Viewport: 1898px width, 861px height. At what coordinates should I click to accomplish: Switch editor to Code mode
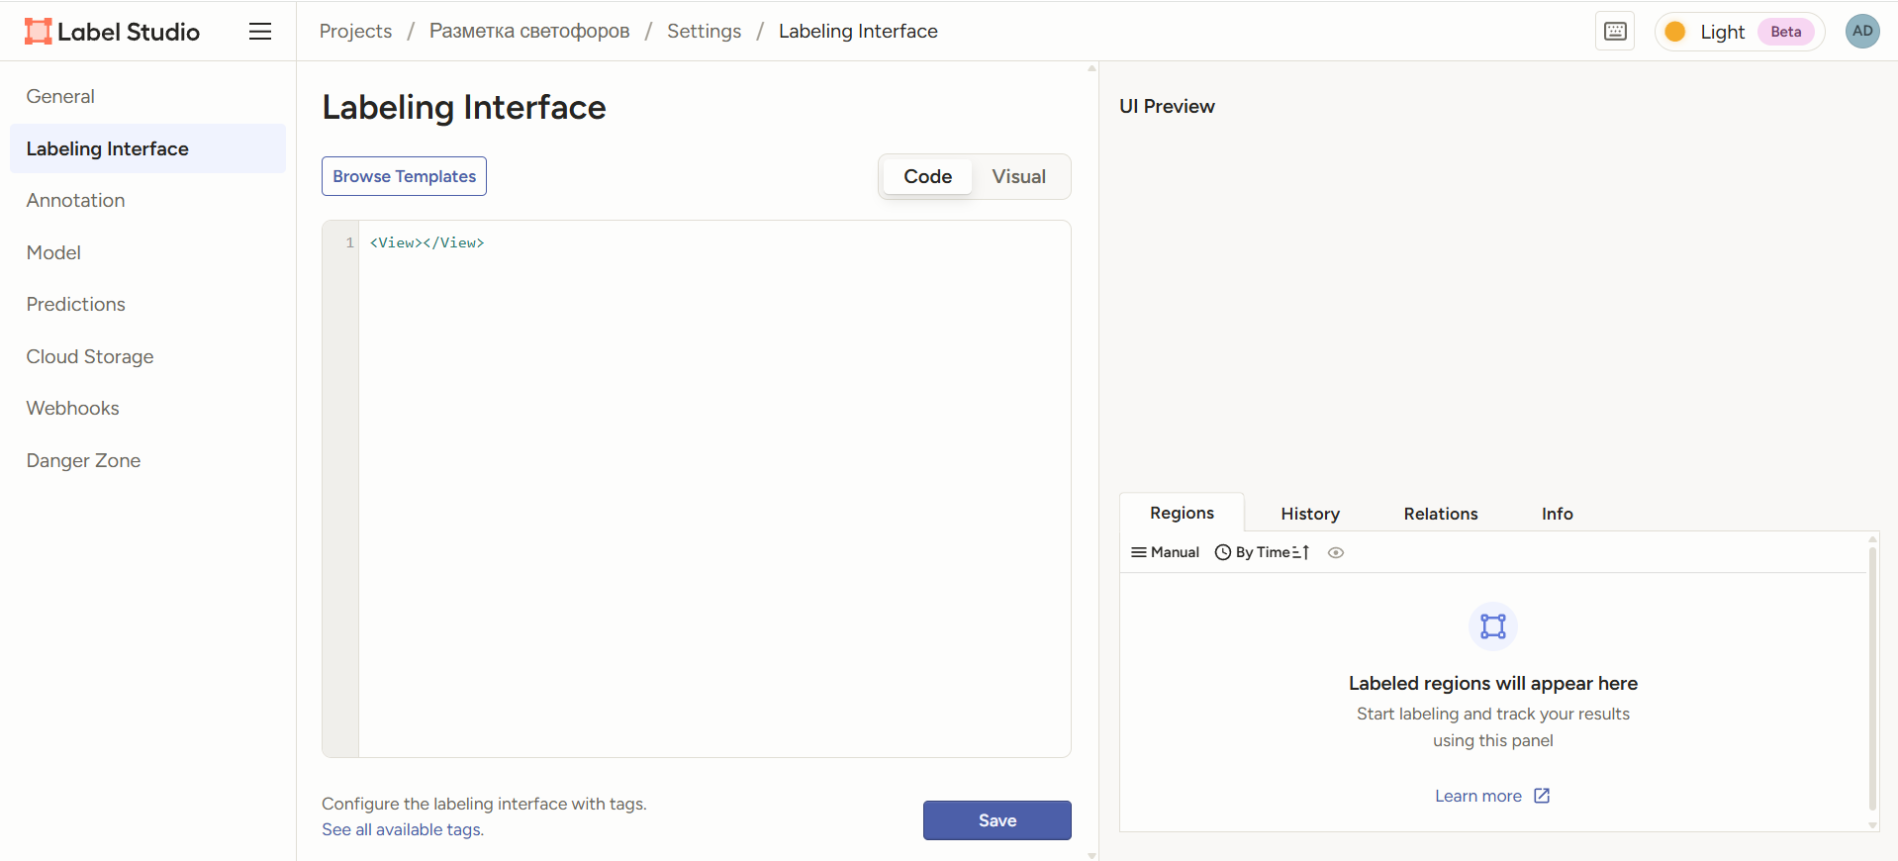(x=927, y=176)
